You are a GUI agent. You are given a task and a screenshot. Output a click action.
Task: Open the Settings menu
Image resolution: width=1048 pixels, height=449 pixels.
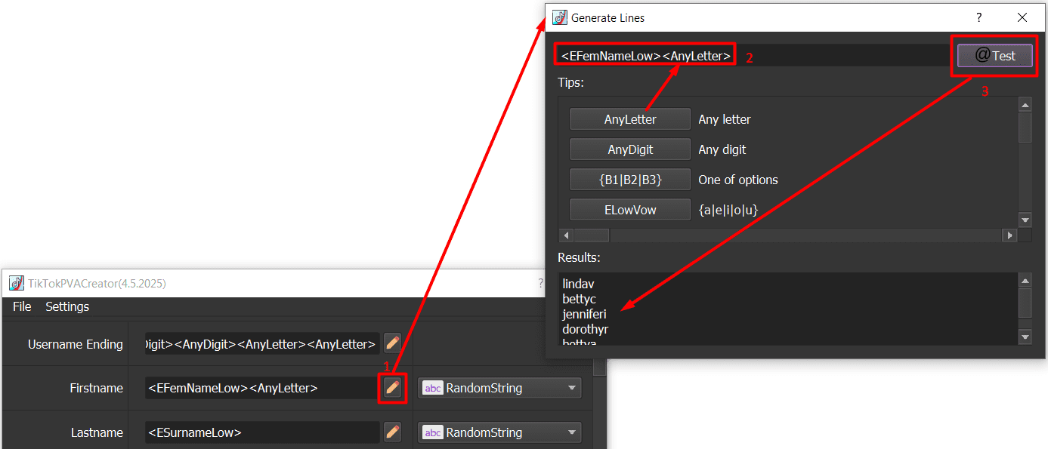click(67, 306)
